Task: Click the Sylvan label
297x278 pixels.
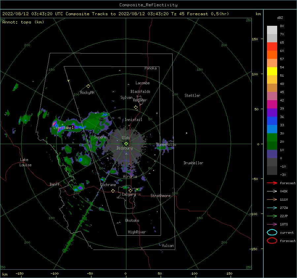Action: pos(126,98)
